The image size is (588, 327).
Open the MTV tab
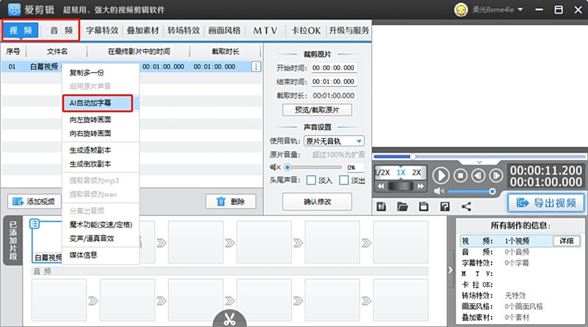click(x=265, y=30)
